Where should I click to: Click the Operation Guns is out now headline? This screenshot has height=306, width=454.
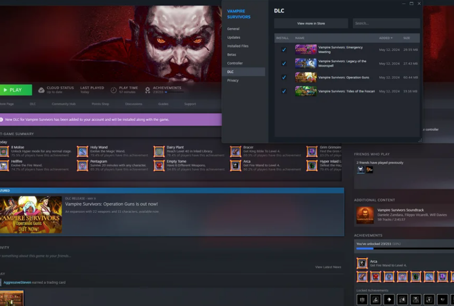point(111,204)
